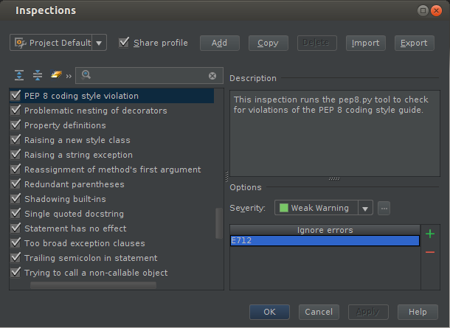Uncheck the Share profile checkbox
The width and height of the screenshot is (450, 328).
coord(124,43)
